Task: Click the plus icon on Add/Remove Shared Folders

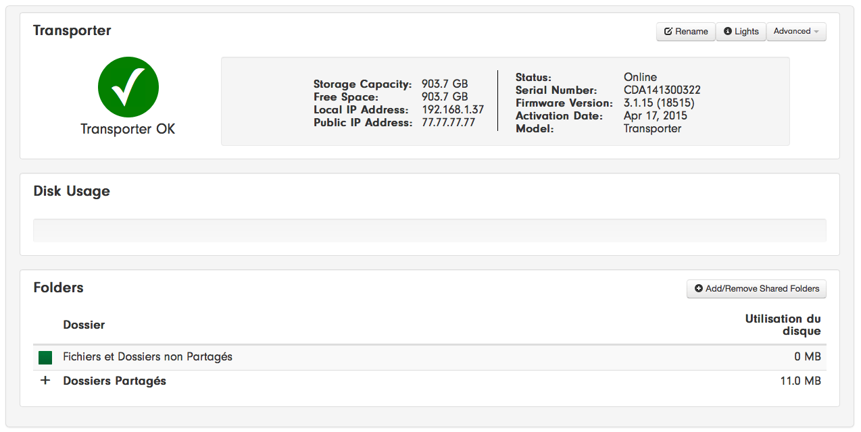Action: (x=699, y=289)
